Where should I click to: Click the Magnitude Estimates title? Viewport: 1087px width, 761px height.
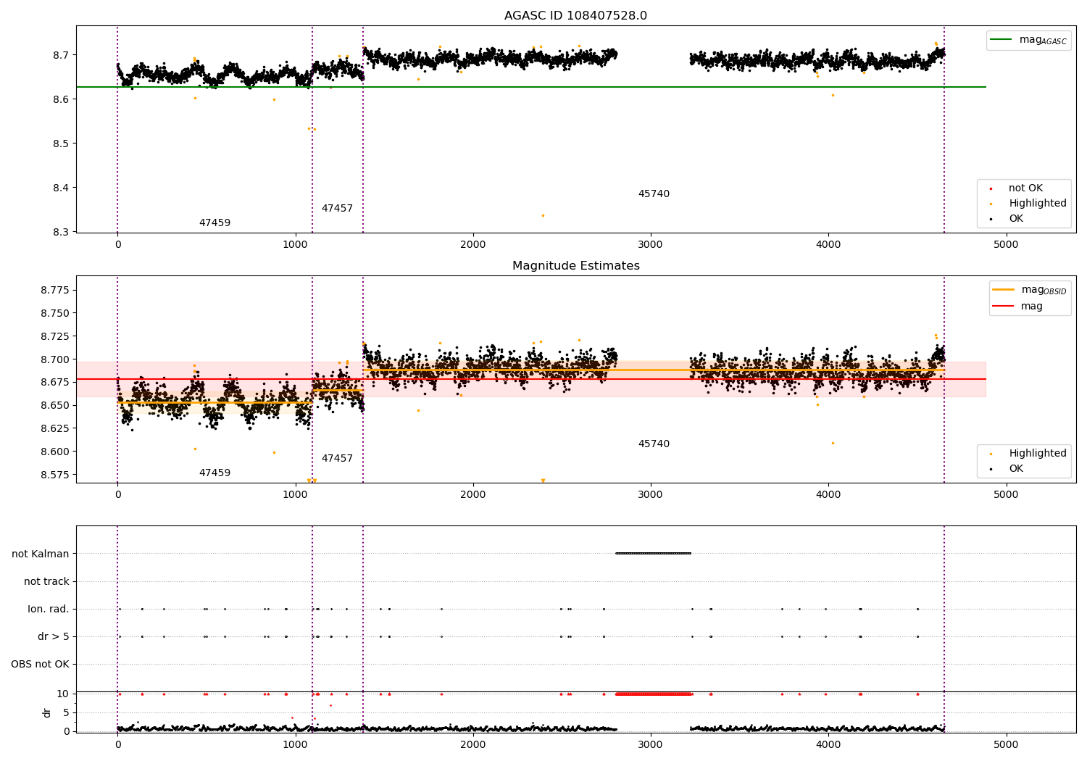pos(575,266)
